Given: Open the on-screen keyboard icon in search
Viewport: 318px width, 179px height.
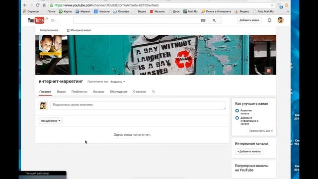Looking at the screenshot, I should (x=203, y=20).
